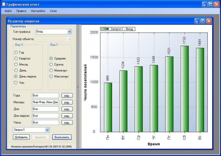Click the Вт bar on chart
The height and width of the screenshot is (156, 221).
click(123, 101)
